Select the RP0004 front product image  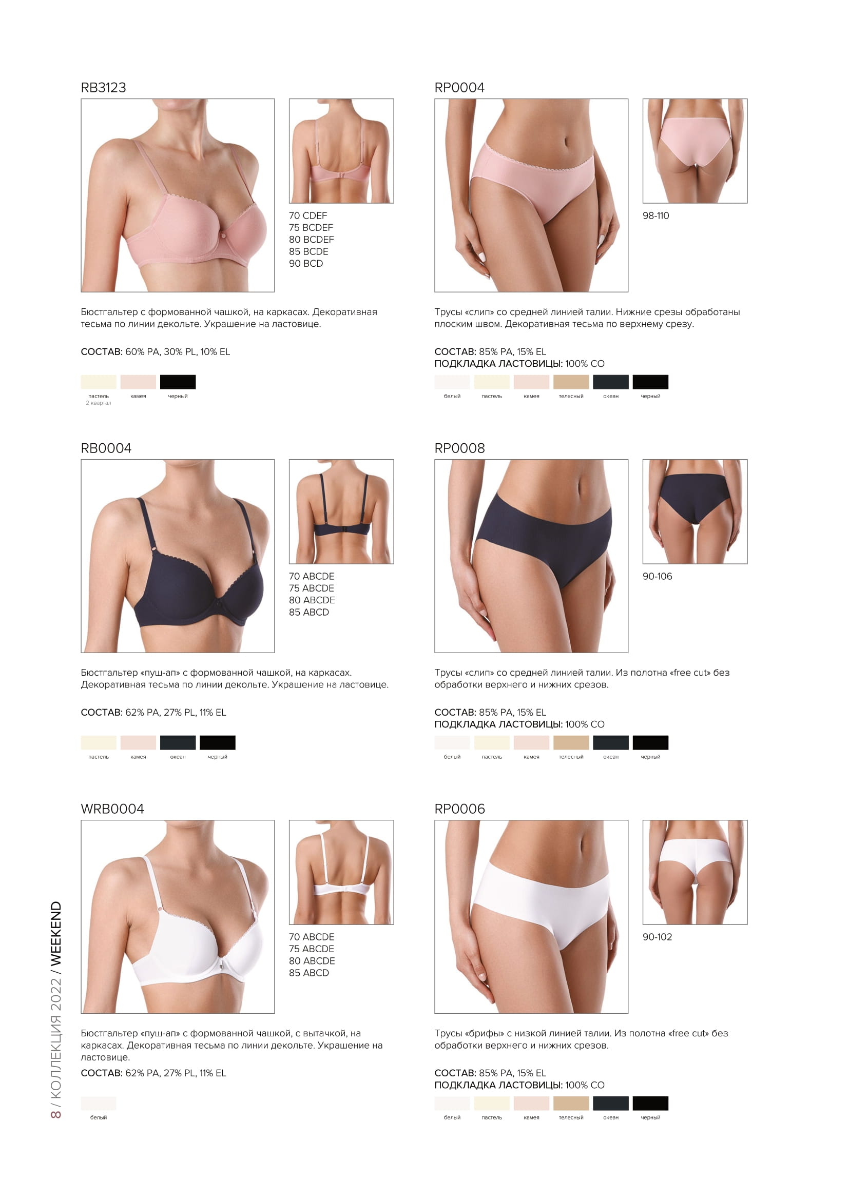tap(531, 195)
